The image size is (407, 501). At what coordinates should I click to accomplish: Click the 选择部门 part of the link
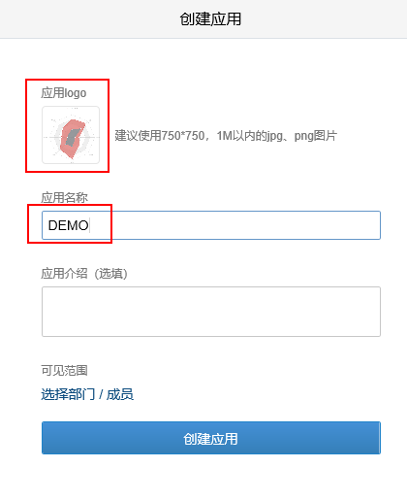click(x=68, y=394)
